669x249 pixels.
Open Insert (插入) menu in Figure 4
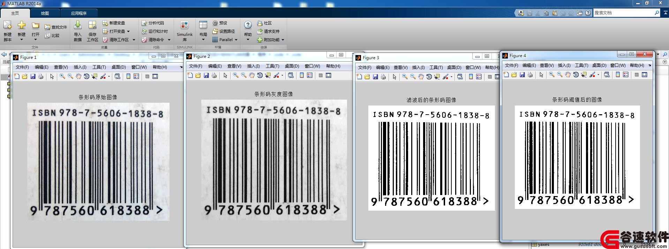click(564, 65)
